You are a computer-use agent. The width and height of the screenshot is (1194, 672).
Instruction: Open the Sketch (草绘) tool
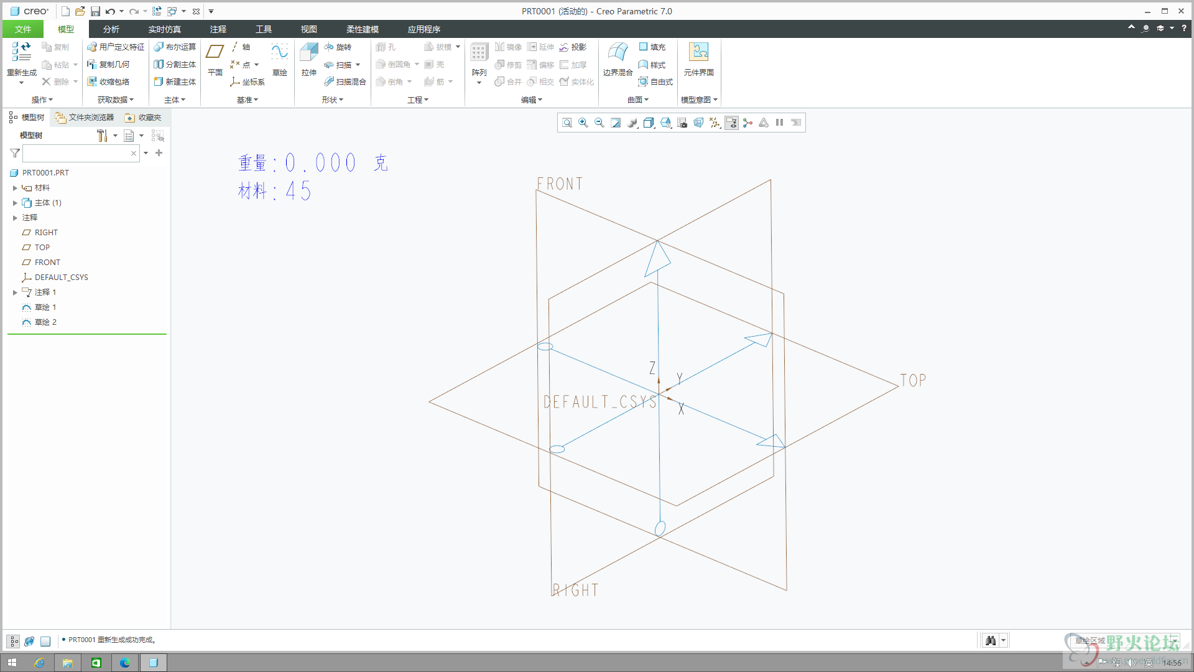click(280, 60)
